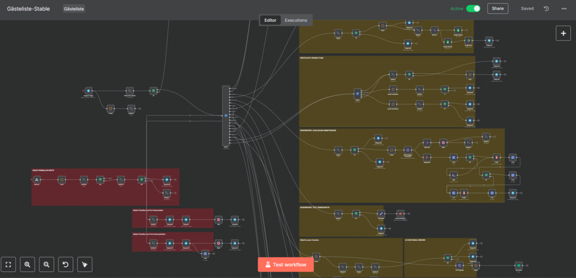Open the three-dot workflow options menu
The width and height of the screenshot is (576, 278).
[x=564, y=8]
